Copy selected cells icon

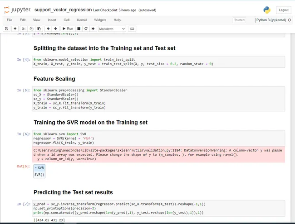[x=31, y=29]
